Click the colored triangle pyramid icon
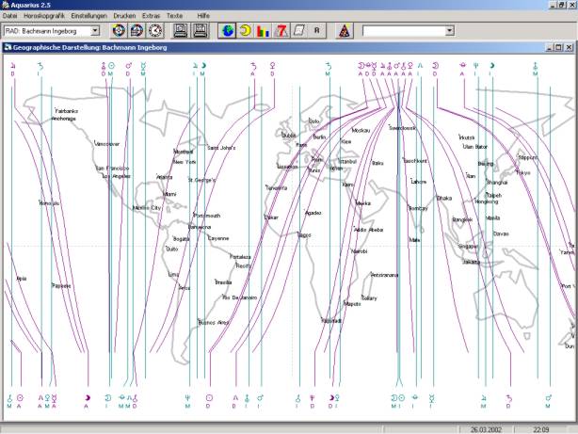Image resolution: width=578 pixels, height=434 pixels. [344, 31]
